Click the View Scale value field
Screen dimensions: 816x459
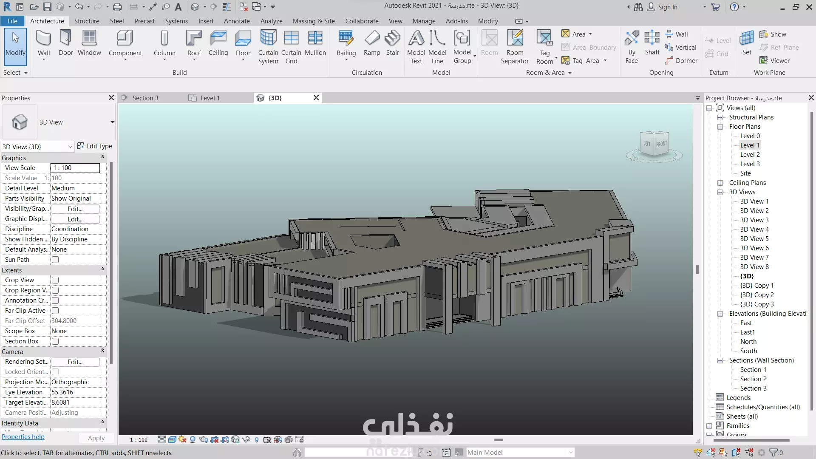(x=75, y=168)
